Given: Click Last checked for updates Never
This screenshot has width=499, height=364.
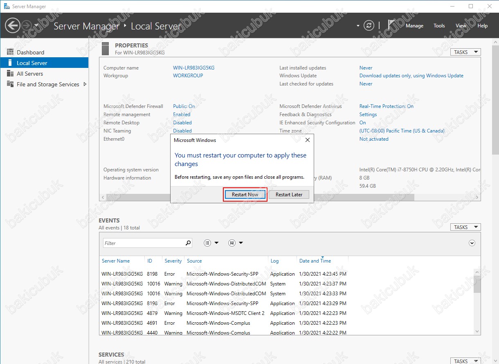Looking at the screenshot, I should click(366, 84).
